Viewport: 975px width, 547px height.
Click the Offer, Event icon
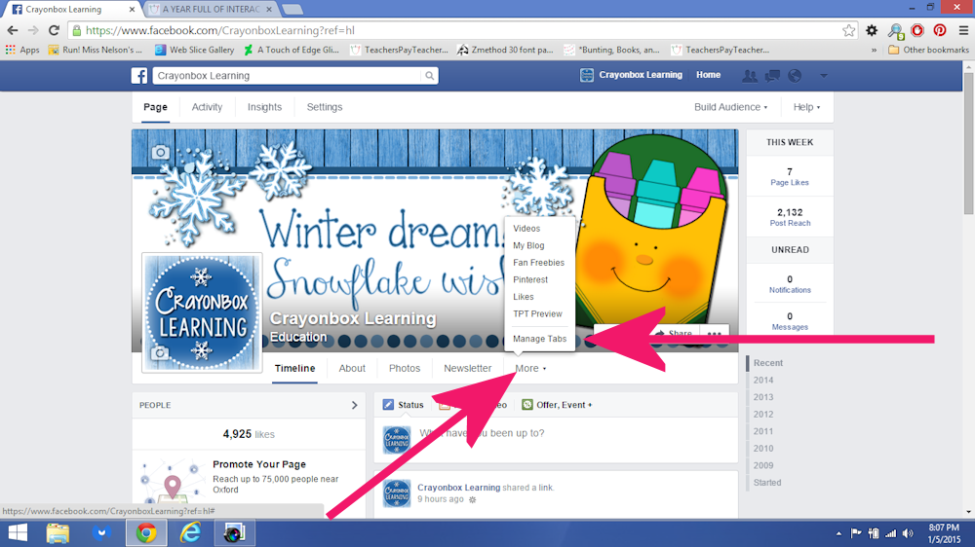(x=527, y=405)
